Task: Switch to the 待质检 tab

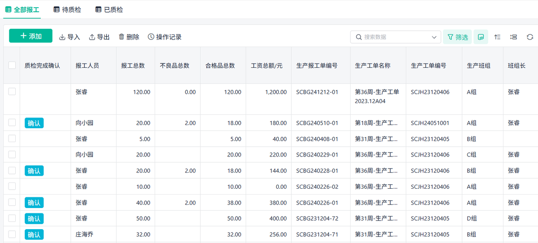Action: click(x=67, y=9)
